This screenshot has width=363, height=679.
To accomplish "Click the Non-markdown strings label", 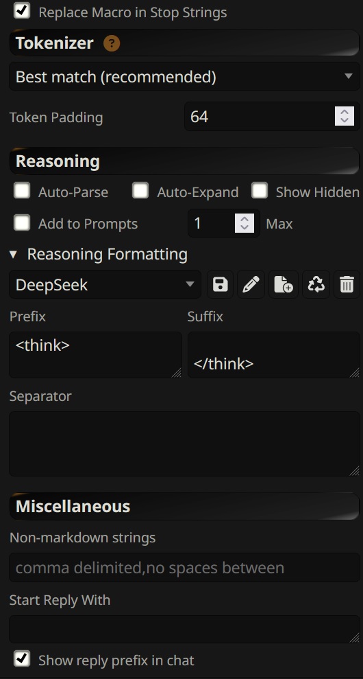I will pyautogui.click(x=83, y=538).
